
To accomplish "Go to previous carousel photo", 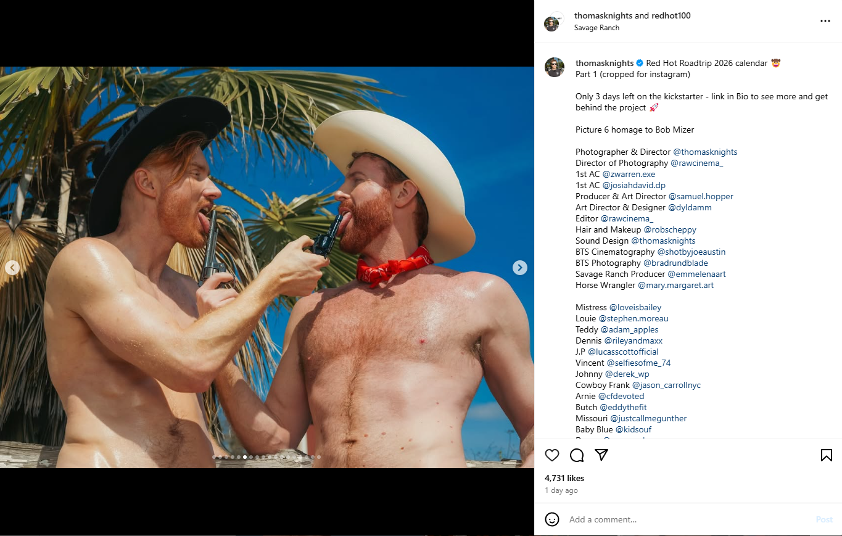I will tap(12, 267).
